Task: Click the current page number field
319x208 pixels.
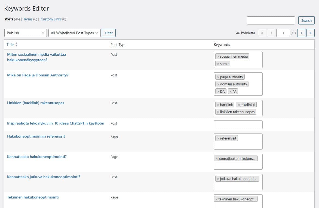Action: tap(283, 33)
